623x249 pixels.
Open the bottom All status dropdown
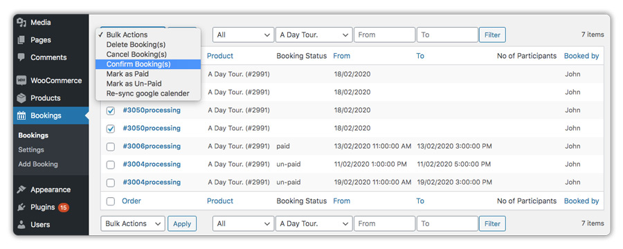coord(244,223)
